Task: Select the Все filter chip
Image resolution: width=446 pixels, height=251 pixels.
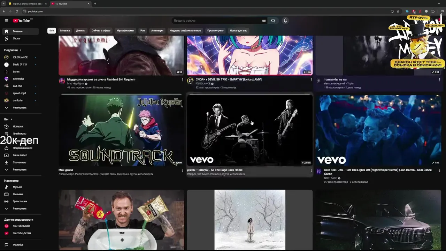Action: 52,31
